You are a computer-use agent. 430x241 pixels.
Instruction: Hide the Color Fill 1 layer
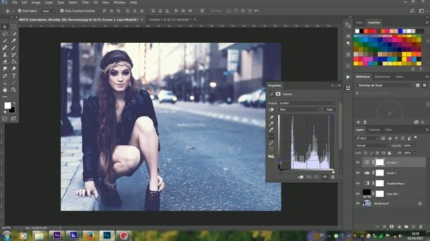click(357, 193)
